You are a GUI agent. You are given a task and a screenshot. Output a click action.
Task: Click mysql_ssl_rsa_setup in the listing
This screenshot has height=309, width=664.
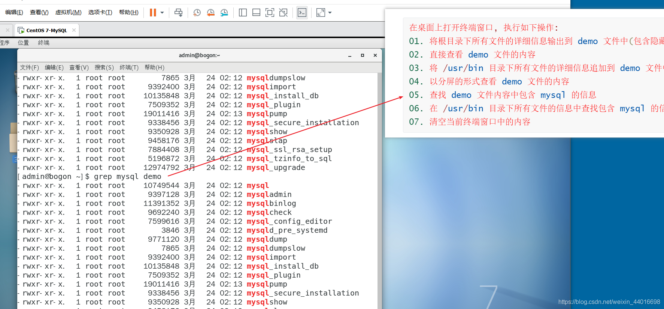click(x=289, y=149)
